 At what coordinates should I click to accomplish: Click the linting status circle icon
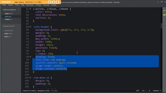[x=149, y=91]
